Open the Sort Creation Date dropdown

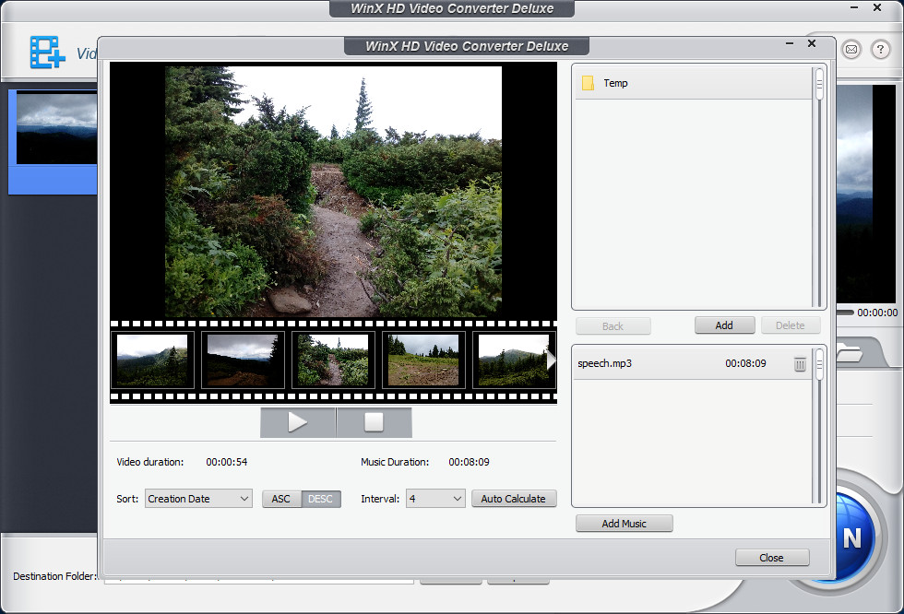(x=198, y=499)
